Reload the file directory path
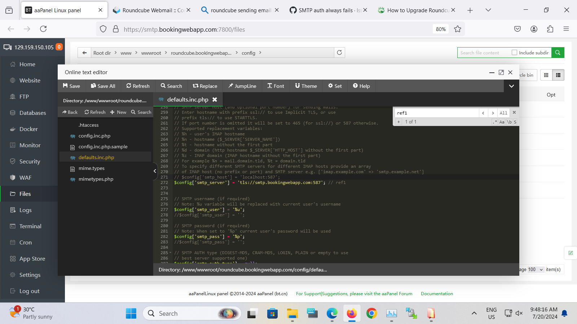The width and height of the screenshot is (577, 324). (x=339, y=53)
